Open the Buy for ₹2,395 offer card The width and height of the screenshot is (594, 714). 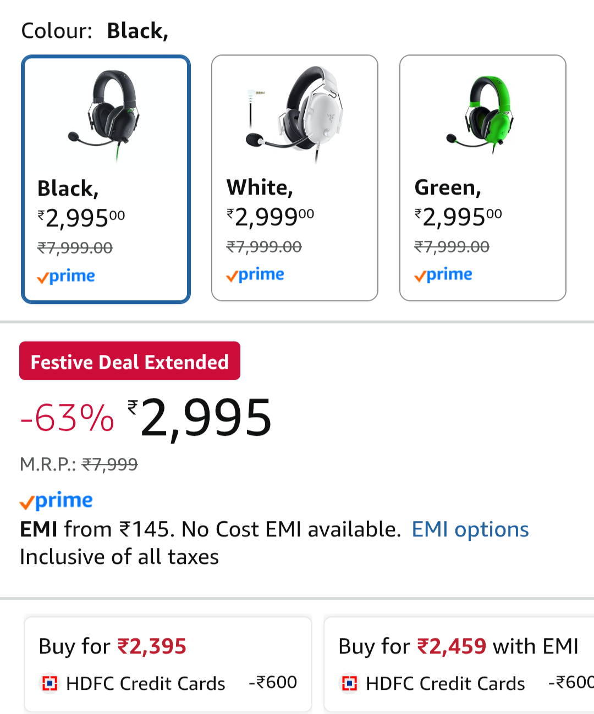click(x=168, y=664)
